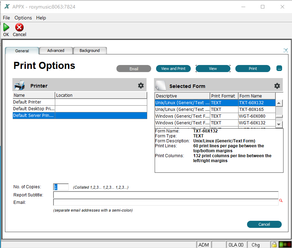Click the Email address input field

coord(166,202)
